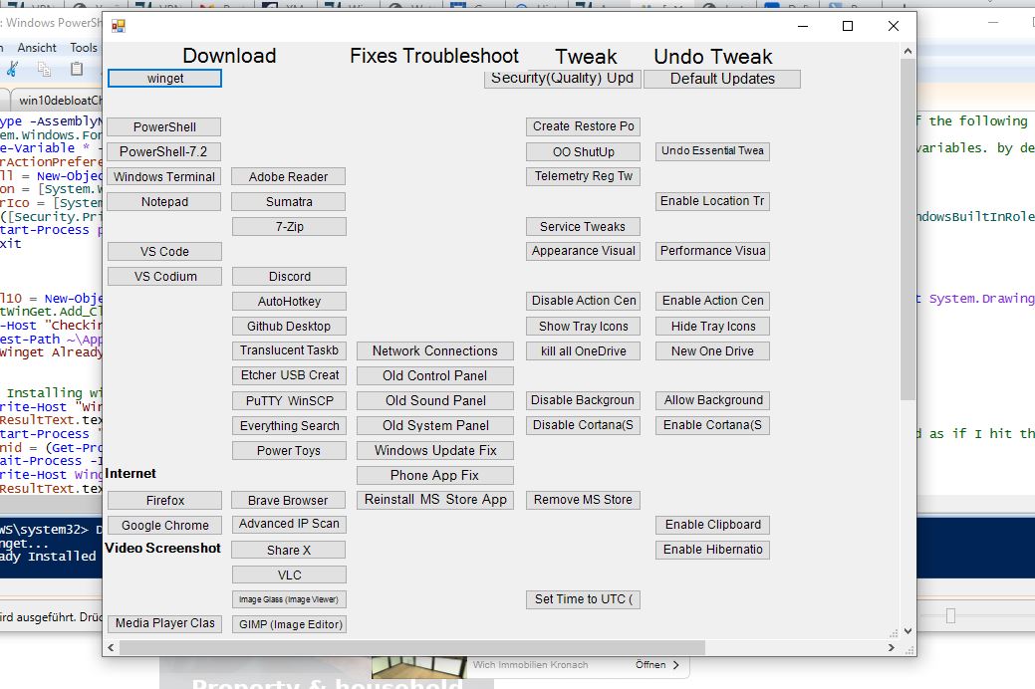Click the Media Player Classic button
Viewport: 1035px width, 689px height.
(x=164, y=623)
